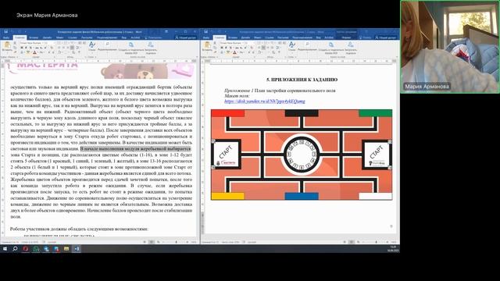Click the Мария Арманова video thumbnail

[x=450, y=47]
